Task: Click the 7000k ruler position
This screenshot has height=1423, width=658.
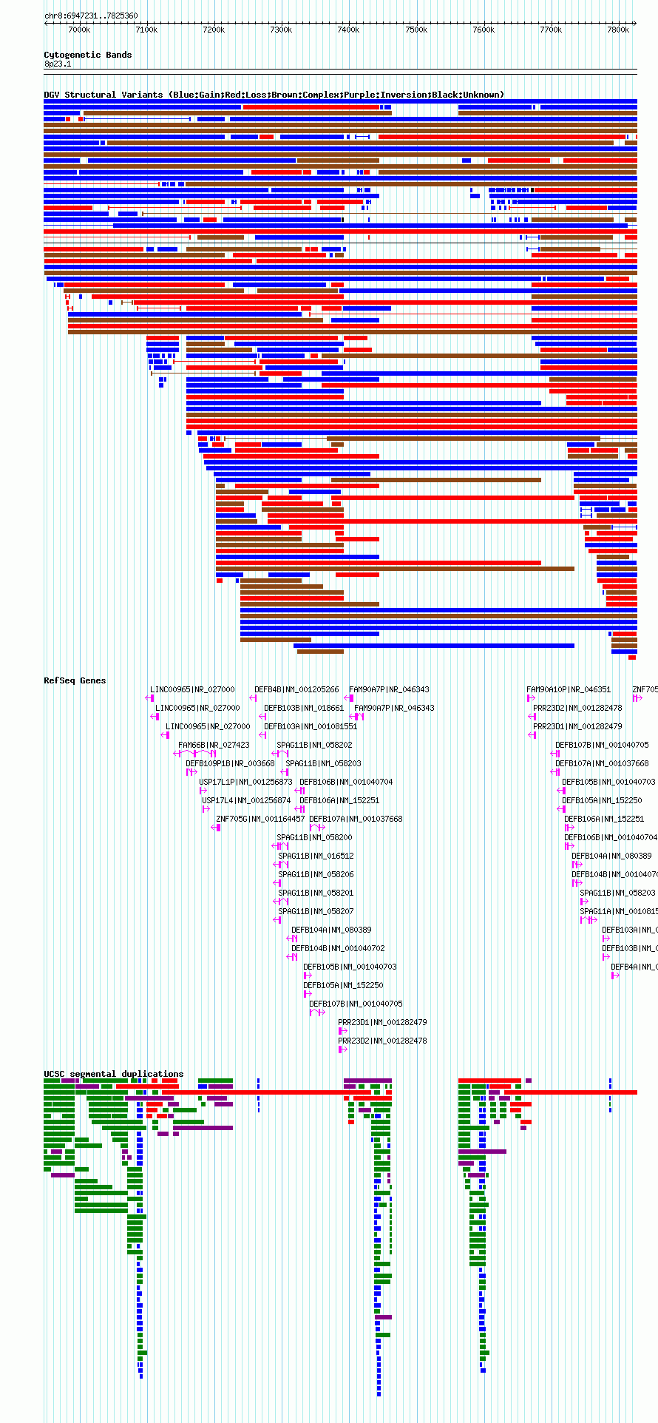Action: [79, 30]
